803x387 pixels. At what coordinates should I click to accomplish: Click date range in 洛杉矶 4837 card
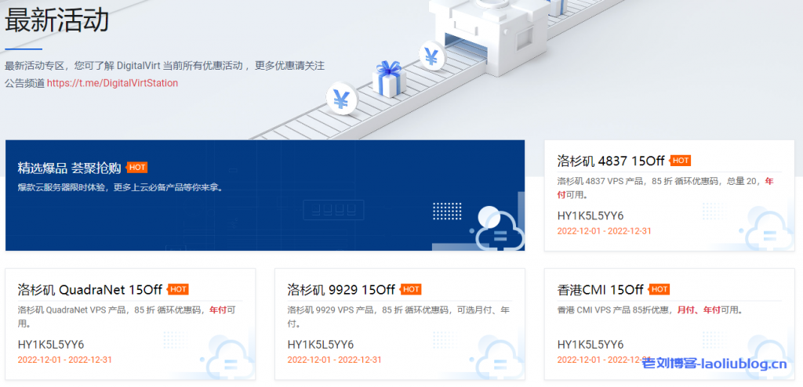605,231
